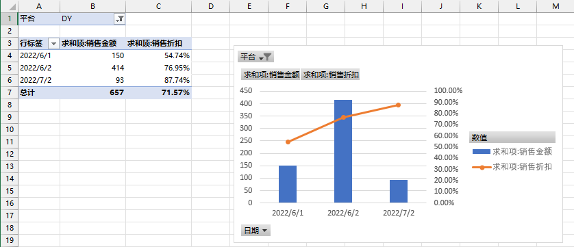Click the cell showing 87.74%
Viewport: 574px width, 247px height.
[158, 81]
